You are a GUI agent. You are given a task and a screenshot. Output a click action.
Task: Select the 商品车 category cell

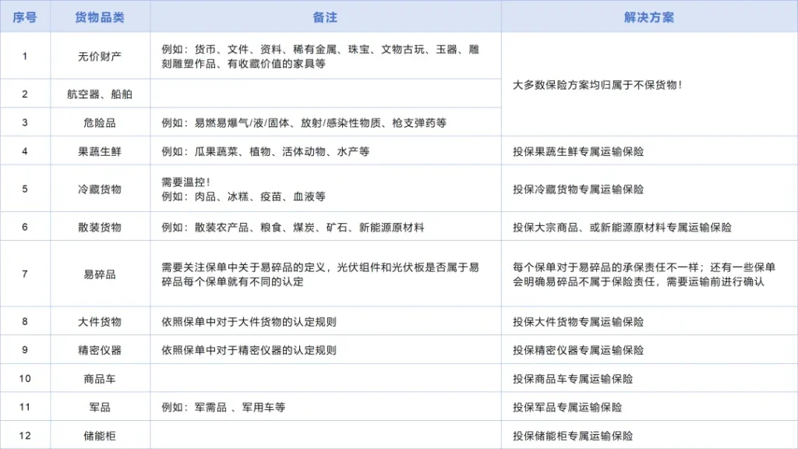pyautogui.click(x=100, y=379)
